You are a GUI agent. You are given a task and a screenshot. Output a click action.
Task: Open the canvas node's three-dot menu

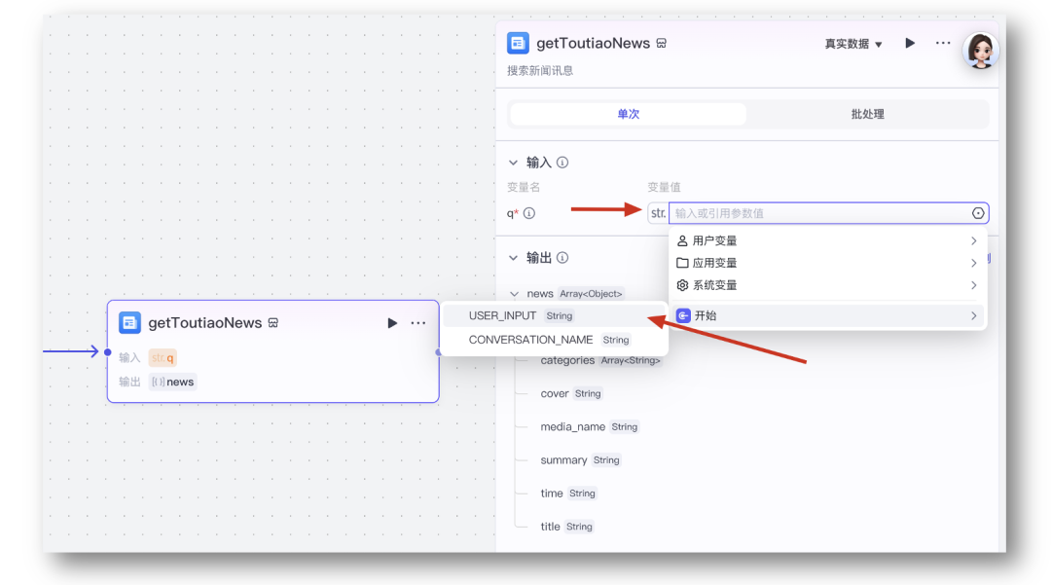tap(418, 323)
